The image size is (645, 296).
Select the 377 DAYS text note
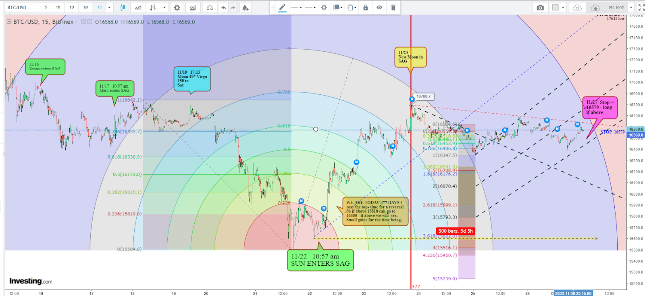coord(375,211)
